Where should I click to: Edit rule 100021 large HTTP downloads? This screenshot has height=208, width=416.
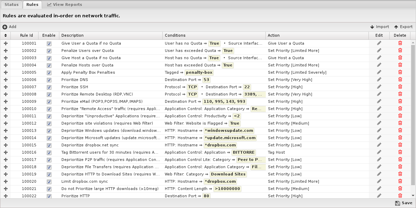coord(379,188)
